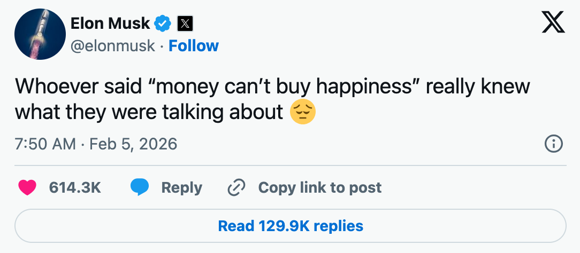The image size is (580, 253).
Task: Follow the account via Follow link
Action: [x=194, y=46]
